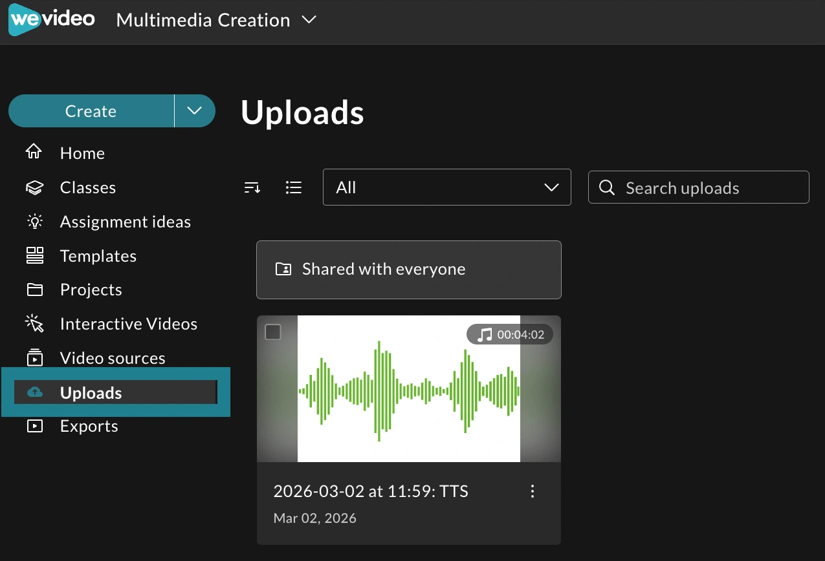Click the date Mar 02, 2026
The height and width of the screenshot is (561, 825).
point(315,518)
